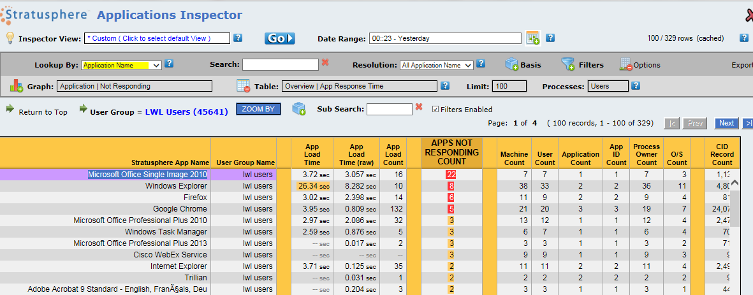The width and height of the screenshot is (753, 295).
Task: Clear Sub Search using red X
Action: coord(419,107)
